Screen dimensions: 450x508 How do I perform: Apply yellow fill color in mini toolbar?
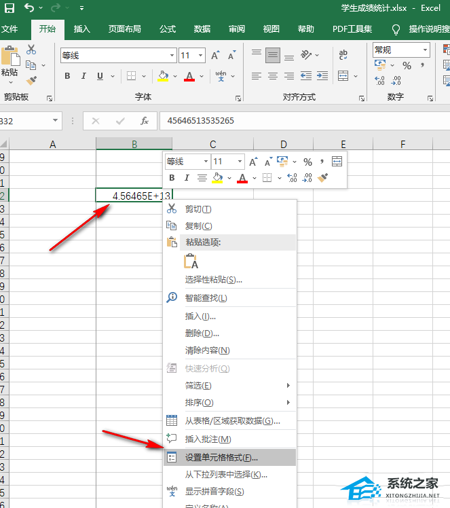point(217,178)
